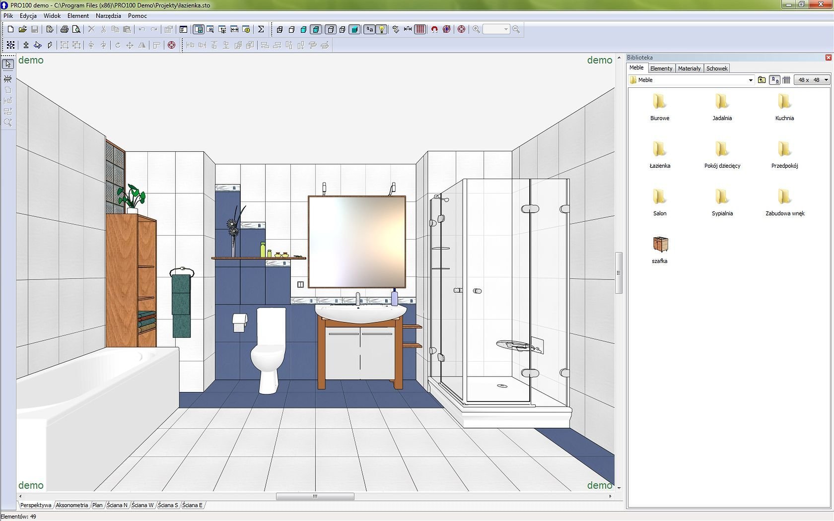Click the Sum report icon
This screenshot has width=834, height=521.
[x=261, y=29]
